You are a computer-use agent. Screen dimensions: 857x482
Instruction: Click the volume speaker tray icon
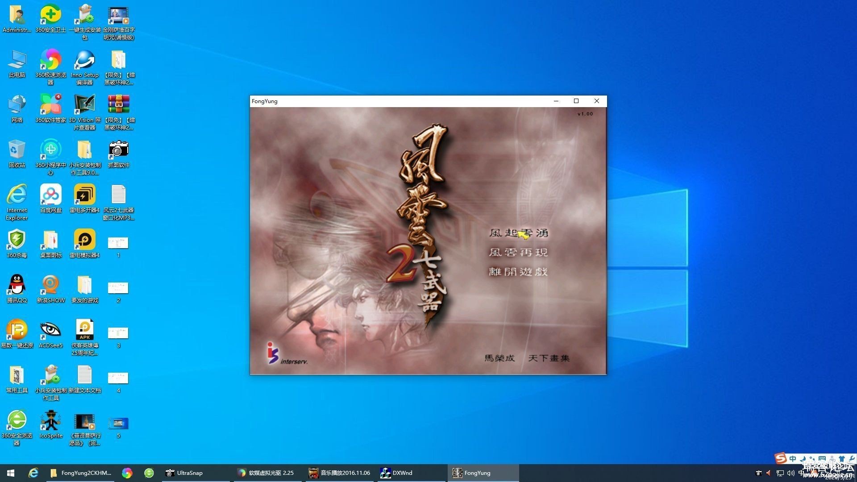[790, 473]
